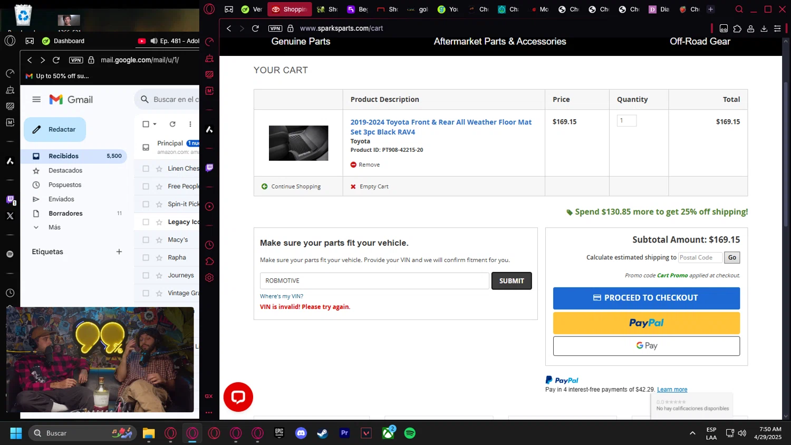Open History clock icon in front browser sidebar
Screen dimensions: 791x445
(209, 245)
